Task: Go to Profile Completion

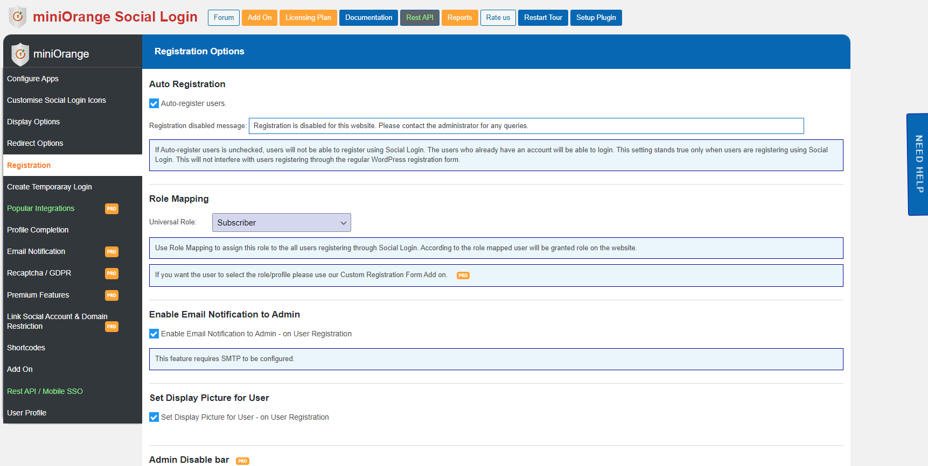Action: (73, 230)
